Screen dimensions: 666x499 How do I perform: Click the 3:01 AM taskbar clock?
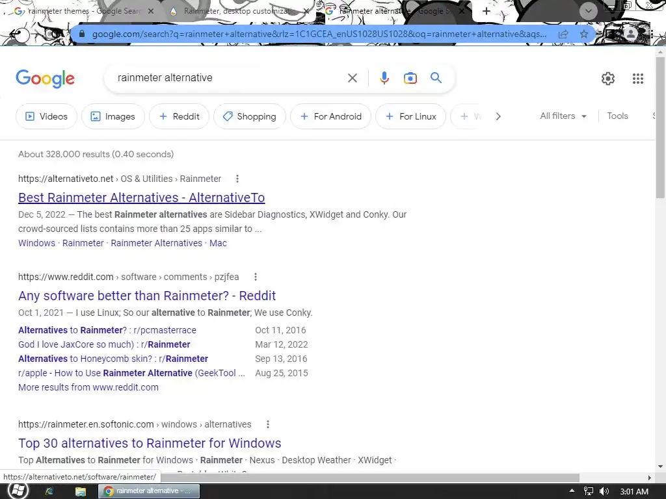click(x=633, y=491)
